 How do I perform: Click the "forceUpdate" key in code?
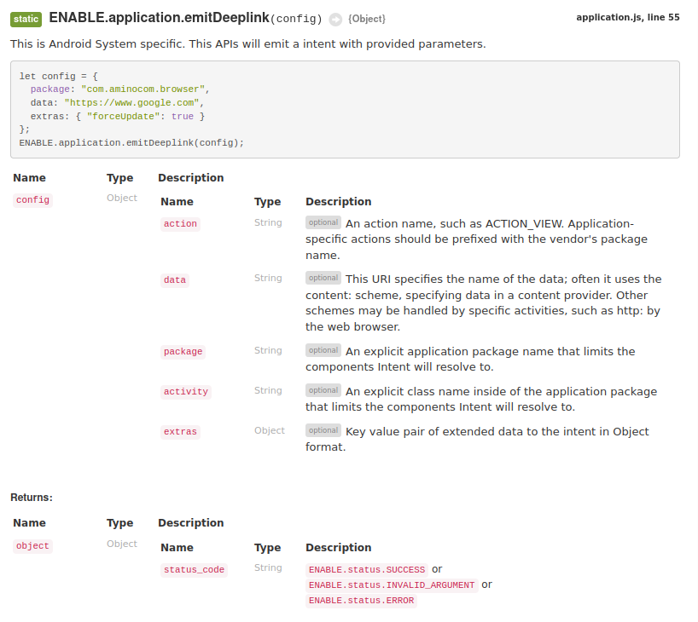pyautogui.click(x=124, y=117)
